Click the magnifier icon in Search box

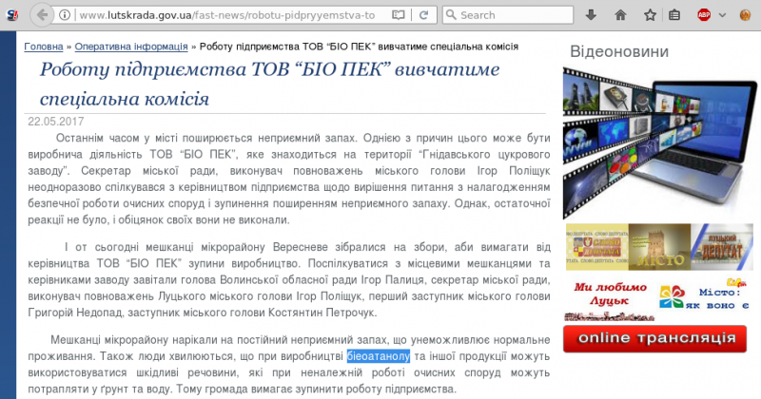click(x=451, y=15)
